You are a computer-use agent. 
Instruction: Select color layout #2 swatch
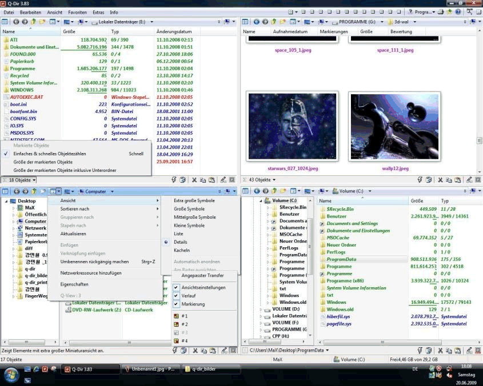[x=176, y=324]
